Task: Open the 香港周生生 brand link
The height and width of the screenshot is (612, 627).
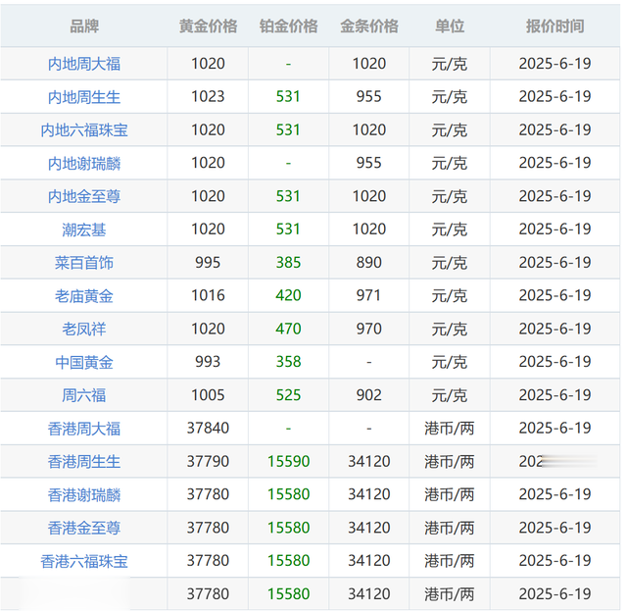Action: click(84, 462)
